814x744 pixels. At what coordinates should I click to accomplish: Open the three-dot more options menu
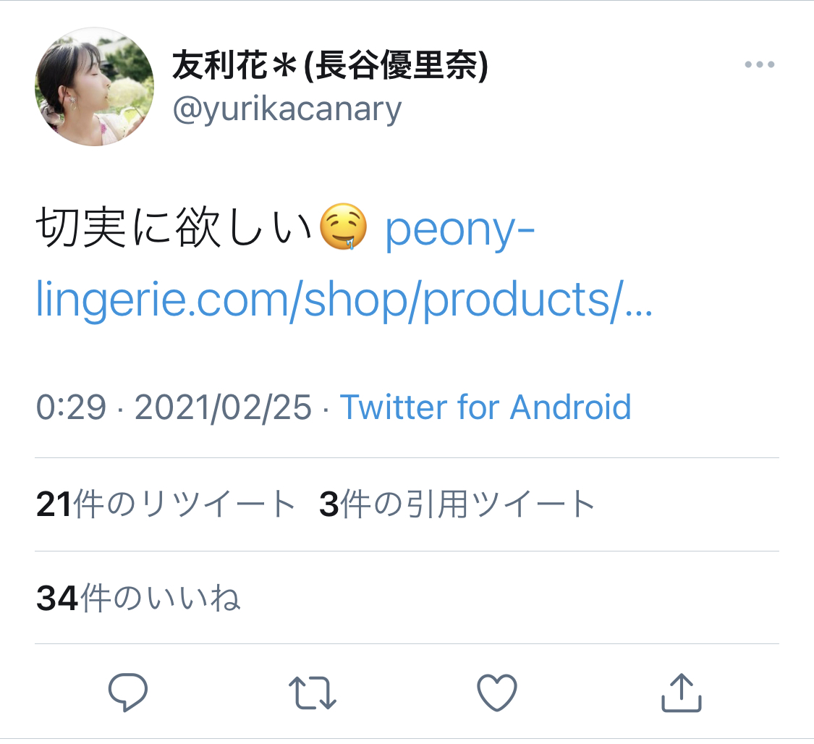(759, 65)
